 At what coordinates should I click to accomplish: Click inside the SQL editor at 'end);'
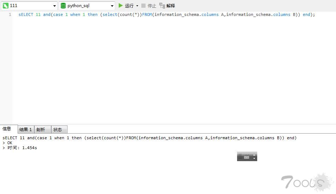pyautogui.click(x=309, y=14)
